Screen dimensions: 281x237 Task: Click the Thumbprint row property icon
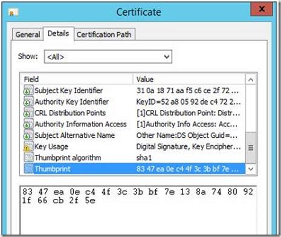point(28,169)
